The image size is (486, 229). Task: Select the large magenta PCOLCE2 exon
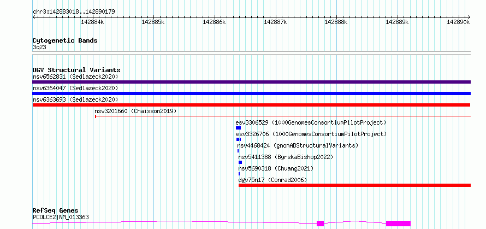398,224
